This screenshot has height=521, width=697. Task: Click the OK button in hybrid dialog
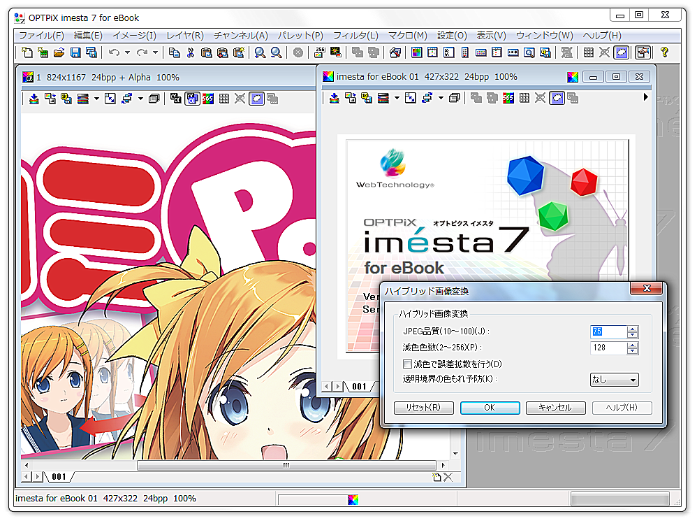pyautogui.click(x=490, y=408)
